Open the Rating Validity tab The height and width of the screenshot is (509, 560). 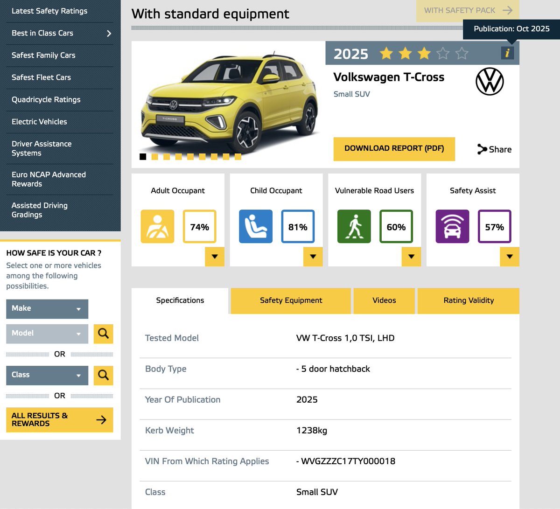(x=469, y=300)
